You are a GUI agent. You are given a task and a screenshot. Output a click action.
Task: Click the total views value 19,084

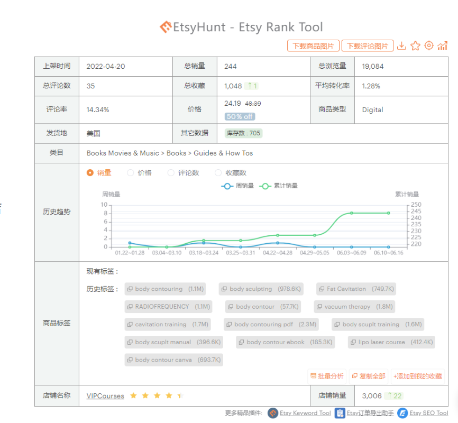(x=373, y=66)
